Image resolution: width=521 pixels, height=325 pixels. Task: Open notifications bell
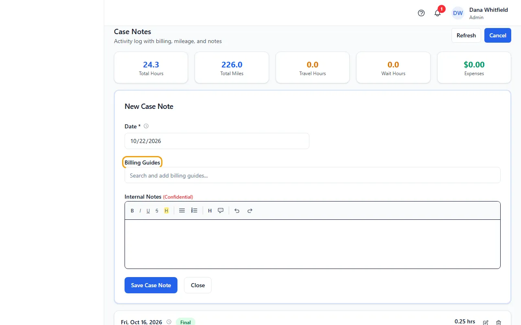pos(438,13)
